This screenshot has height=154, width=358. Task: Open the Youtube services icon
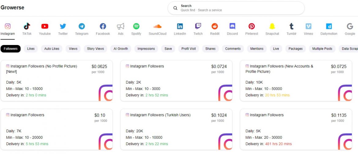(45, 26)
